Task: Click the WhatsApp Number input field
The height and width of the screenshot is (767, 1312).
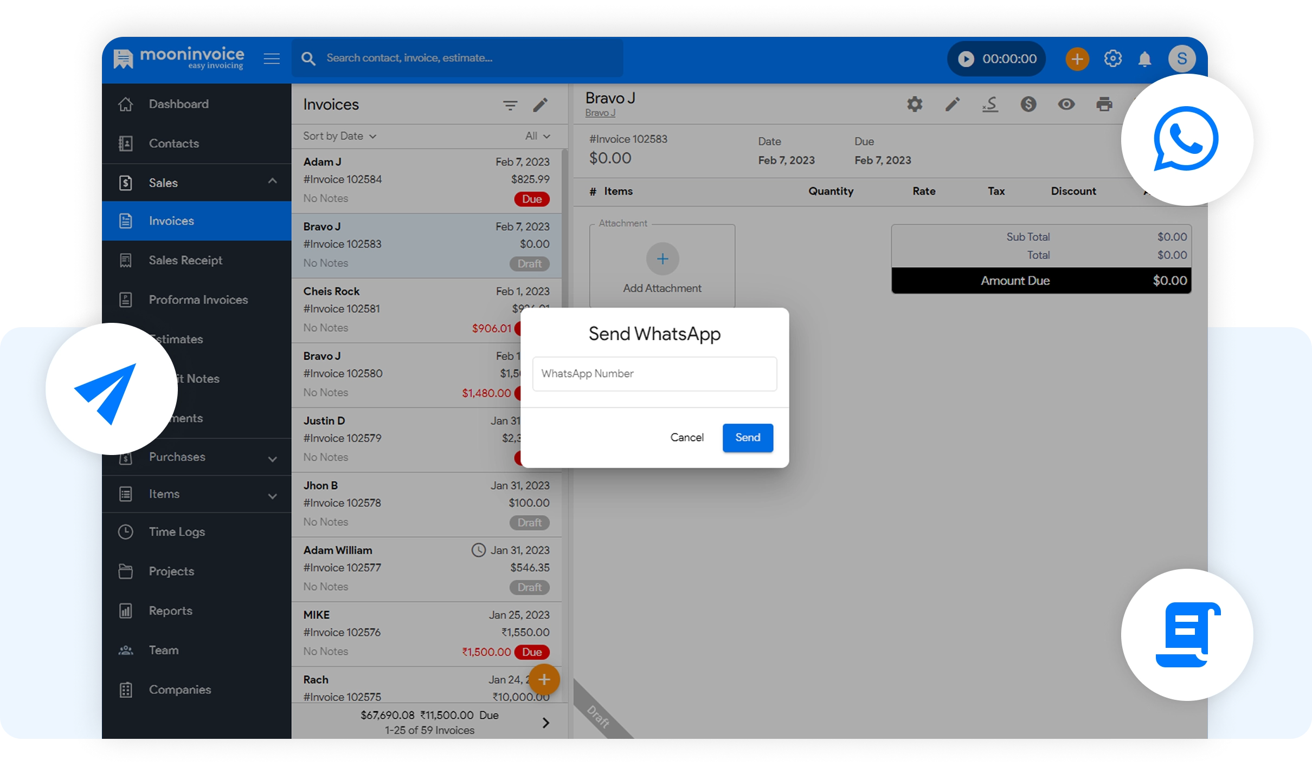Action: pos(654,374)
